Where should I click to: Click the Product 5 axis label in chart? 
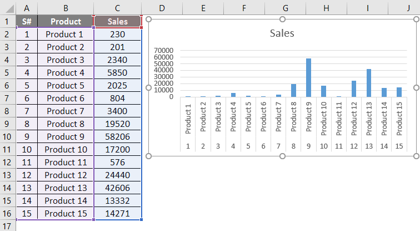click(248, 116)
